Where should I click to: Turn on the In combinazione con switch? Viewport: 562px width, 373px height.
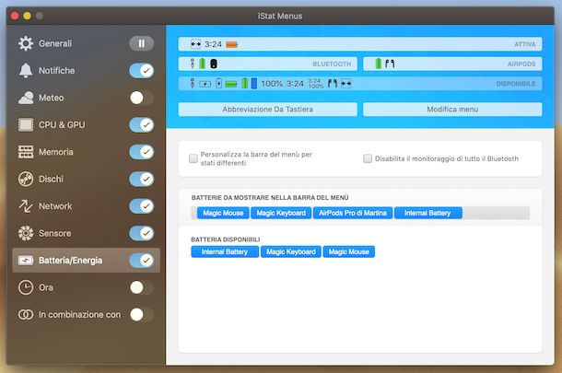[x=142, y=315]
